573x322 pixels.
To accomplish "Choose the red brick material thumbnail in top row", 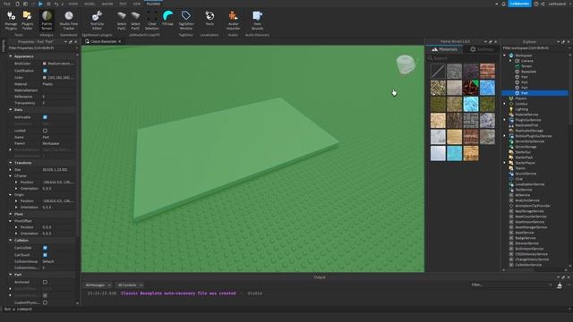I will 487,71.
